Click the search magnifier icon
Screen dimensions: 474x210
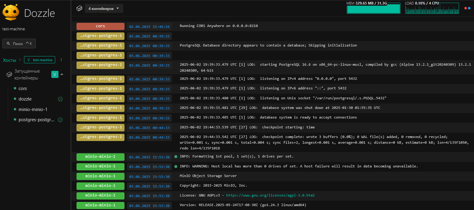click(x=8, y=43)
